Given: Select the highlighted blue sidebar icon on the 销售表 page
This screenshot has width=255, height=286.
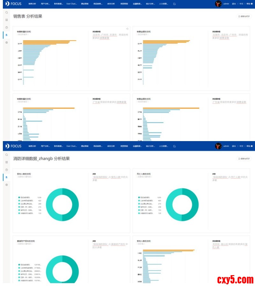Looking at the screenshot, I should coord(7,35).
